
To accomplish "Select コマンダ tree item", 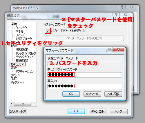I will pyautogui.click(x=20, y=35).
